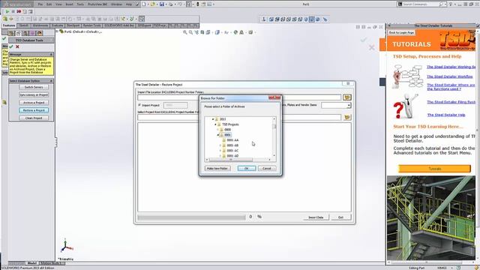Switch to the Features tab
The width and height of the screenshot is (480, 270).
(x=9, y=25)
